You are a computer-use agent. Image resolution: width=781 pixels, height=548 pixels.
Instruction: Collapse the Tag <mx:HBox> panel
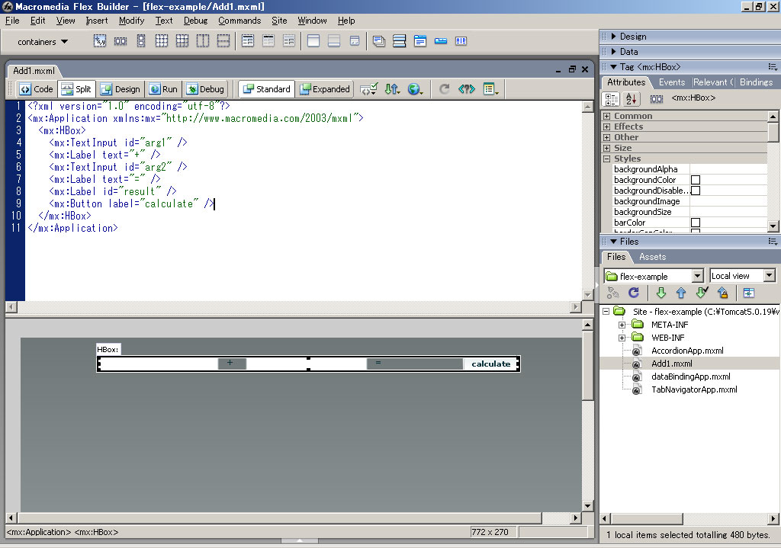pyautogui.click(x=614, y=67)
